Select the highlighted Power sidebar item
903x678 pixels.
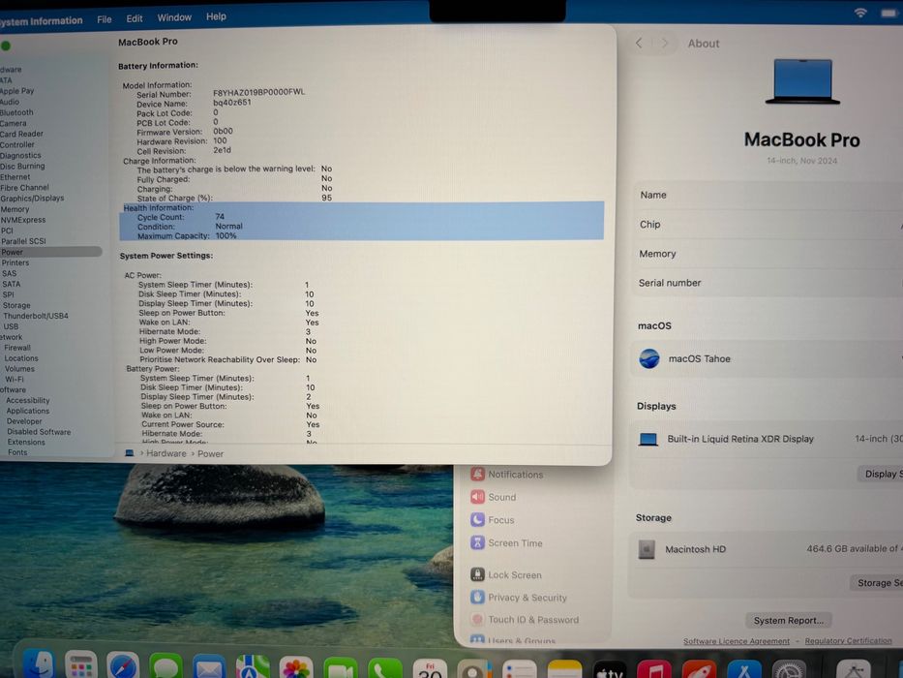tap(50, 252)
